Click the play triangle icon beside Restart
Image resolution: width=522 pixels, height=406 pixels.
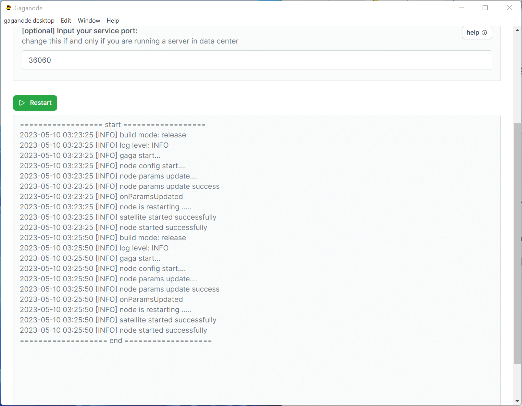point(22,103)
